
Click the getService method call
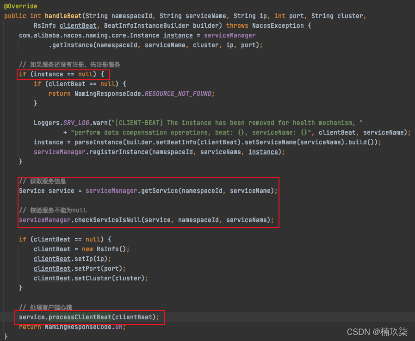point(160,191)
